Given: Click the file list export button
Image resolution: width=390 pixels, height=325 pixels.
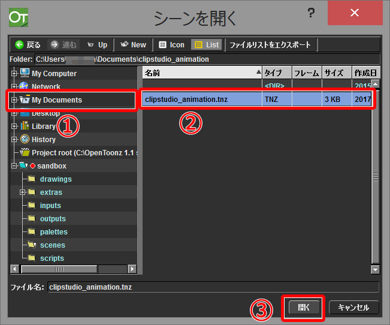Looking at the screenshot, I should coord(270,45).
